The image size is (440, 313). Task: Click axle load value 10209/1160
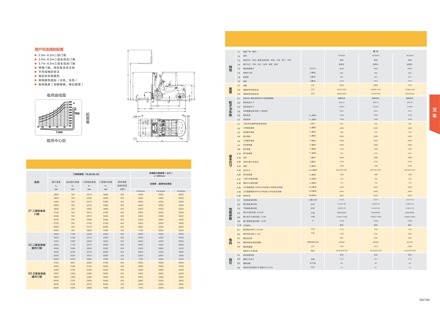[375, 89]
